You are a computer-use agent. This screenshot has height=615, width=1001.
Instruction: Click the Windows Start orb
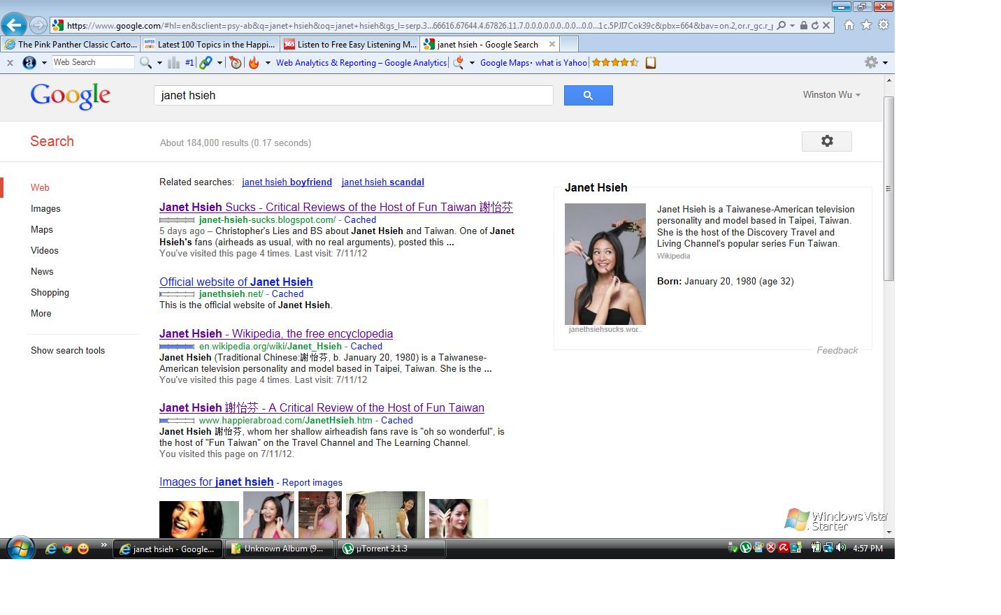tap(20, 548)
